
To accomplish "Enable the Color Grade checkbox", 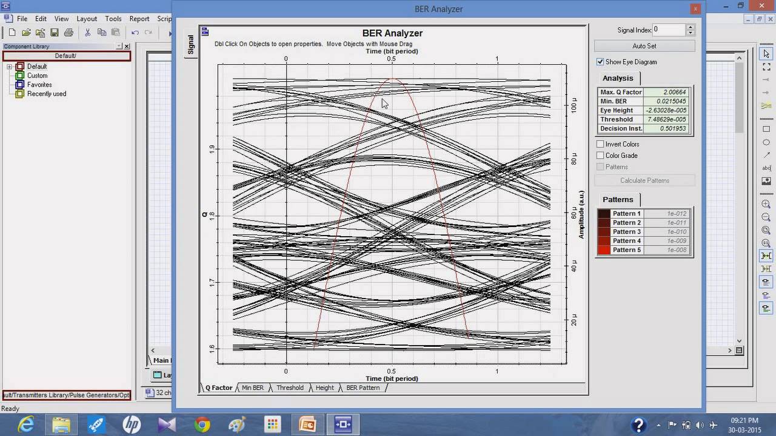I will 600,156.
